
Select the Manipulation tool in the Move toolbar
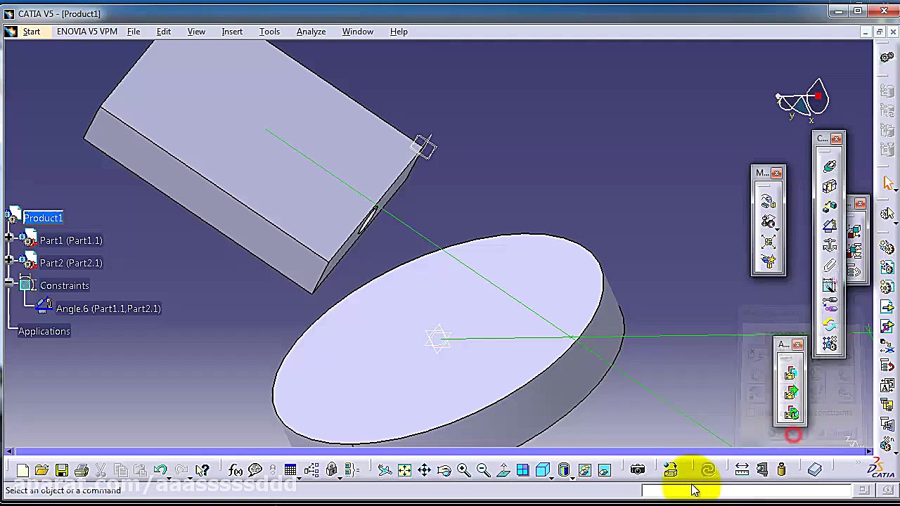coord(768,200)
